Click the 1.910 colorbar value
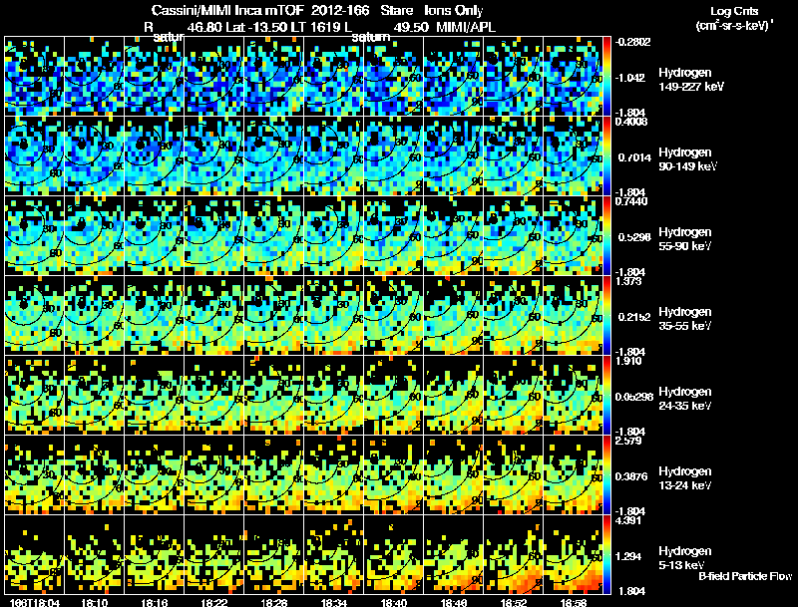The height and width of the screenshot is (607, 798). (628, 361)
